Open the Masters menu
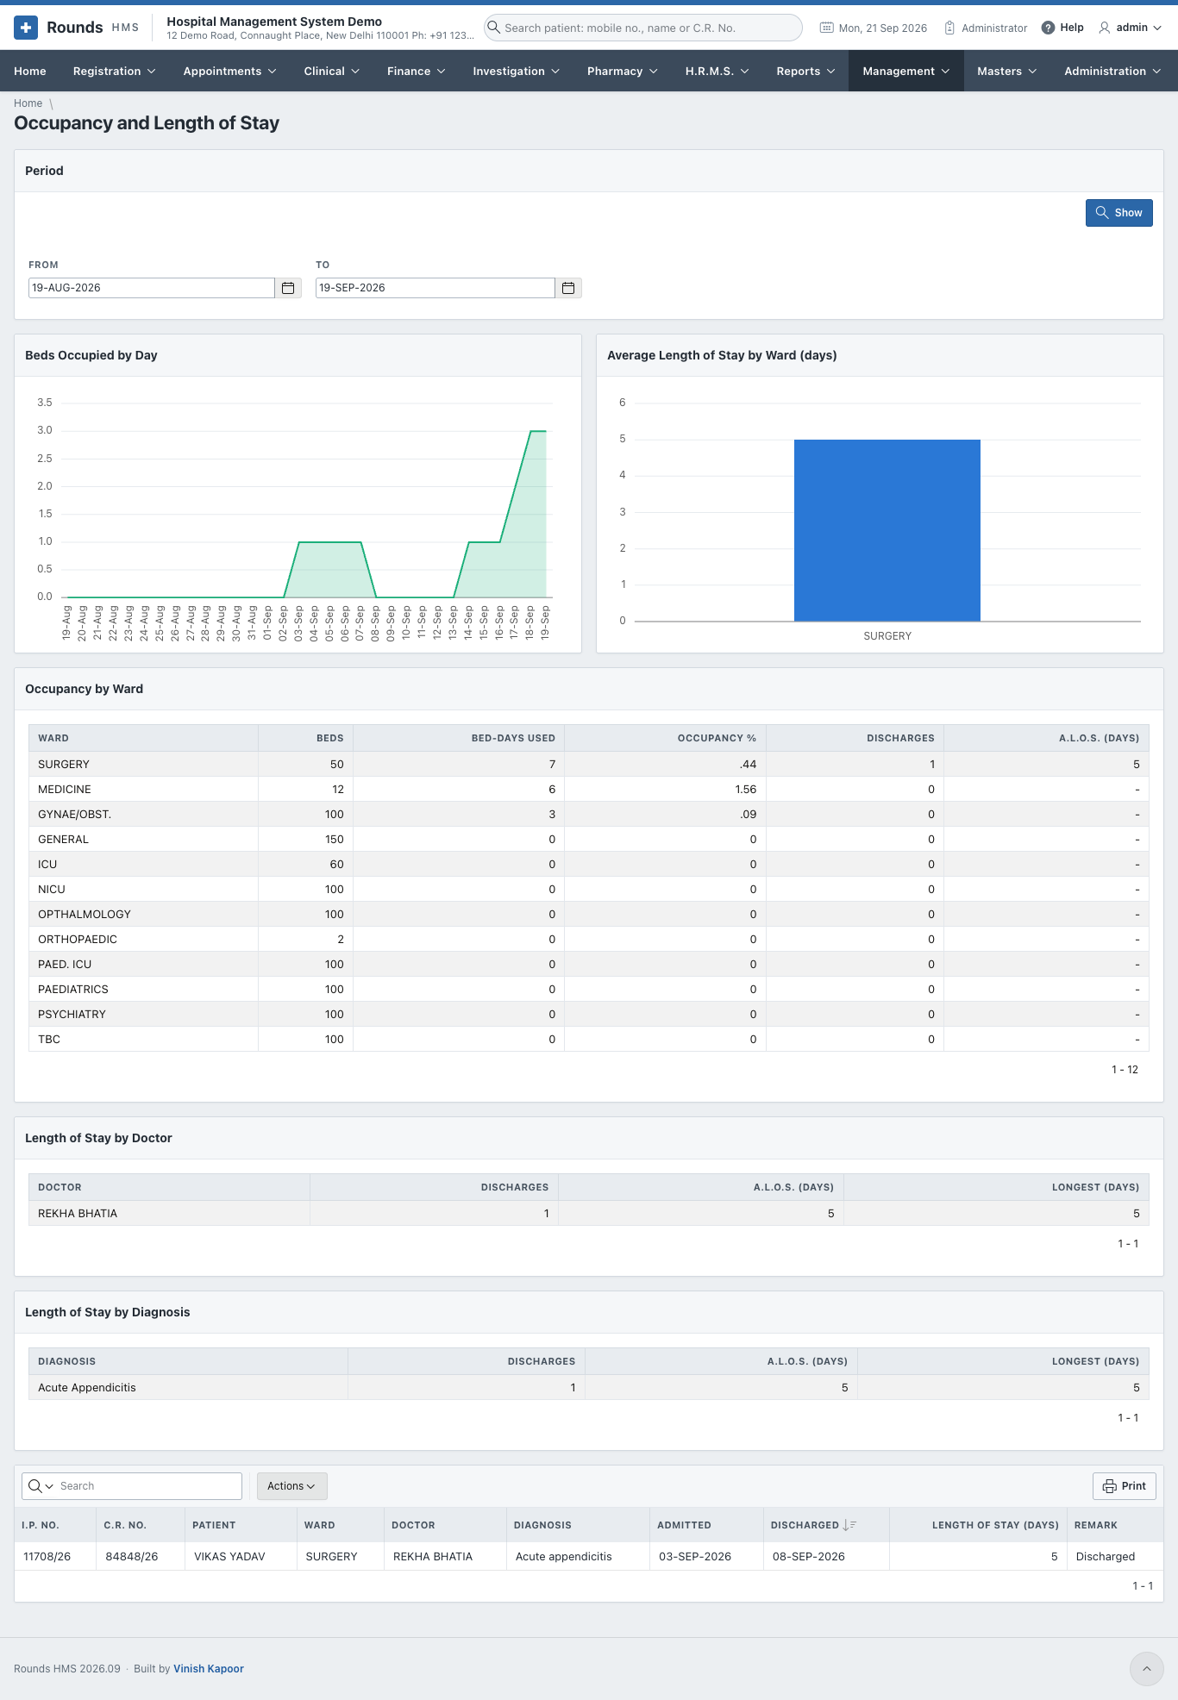 click(x=1006, y=71)
